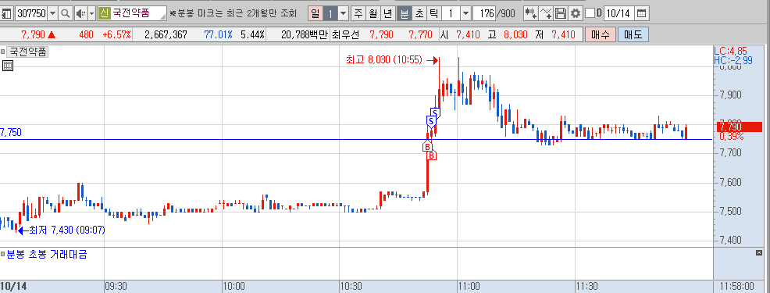Click the 20,788백만 trading value
Viewport: 770px width, 293px height.
305,34
